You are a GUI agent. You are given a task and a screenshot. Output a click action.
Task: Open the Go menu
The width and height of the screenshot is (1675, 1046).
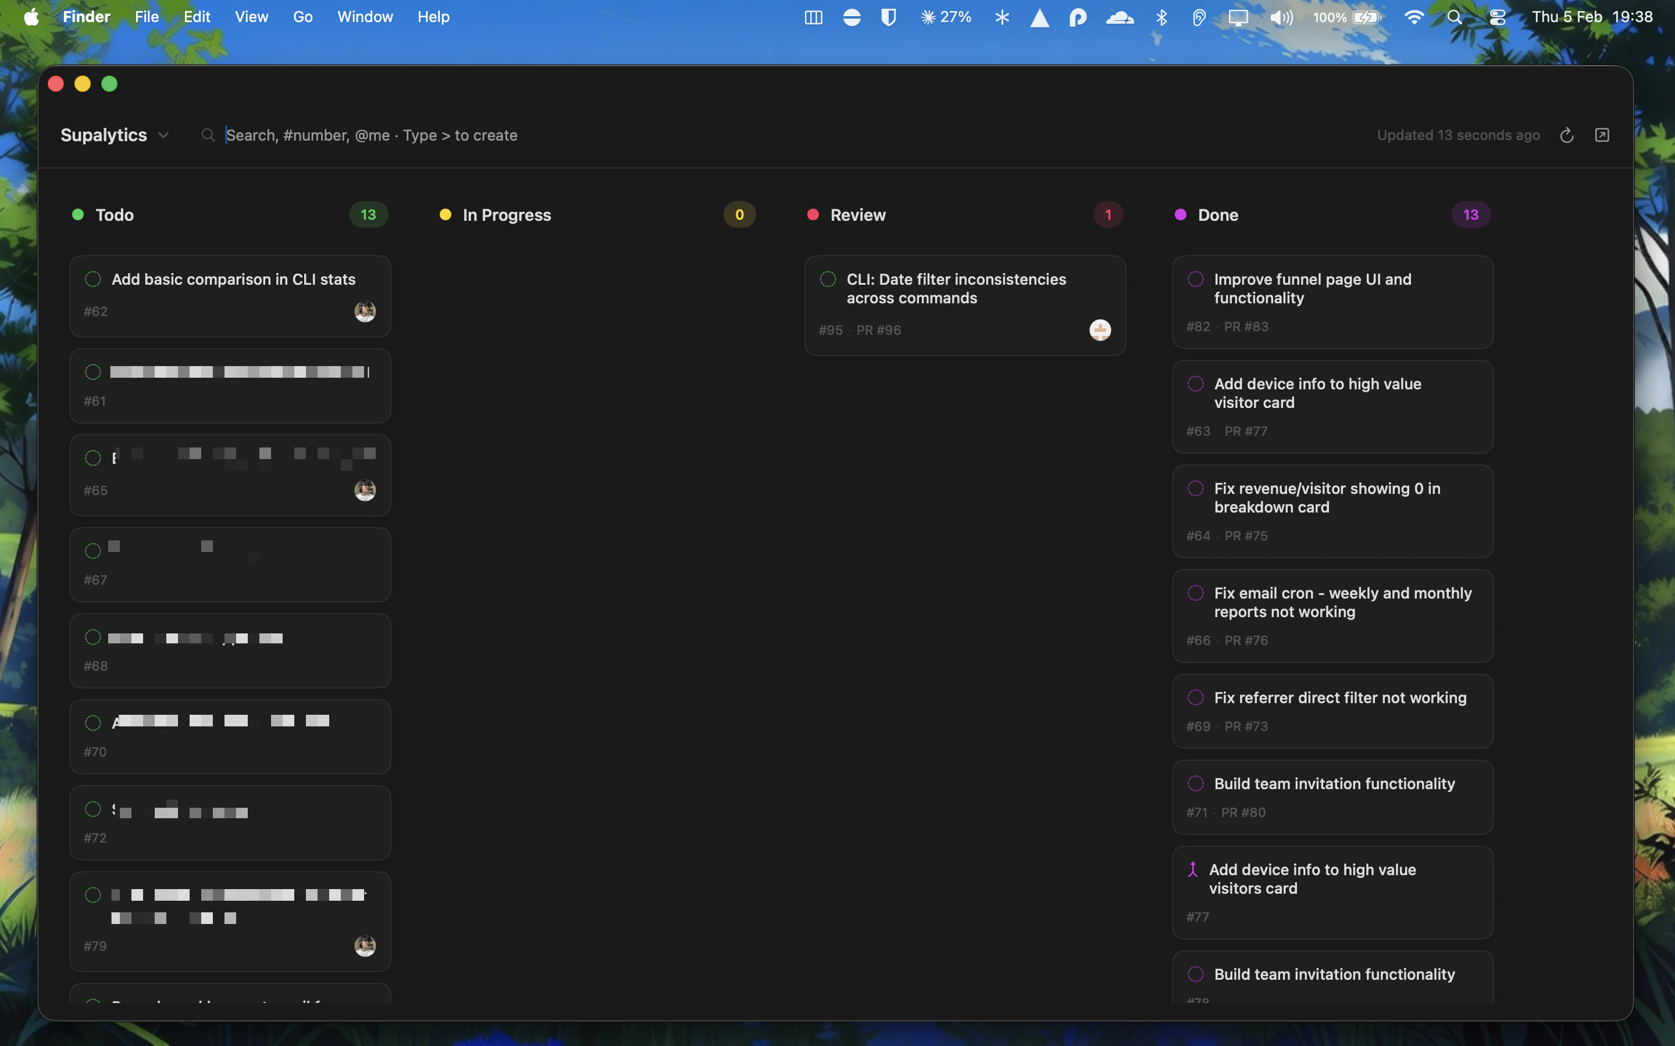(x=303, y=17)
